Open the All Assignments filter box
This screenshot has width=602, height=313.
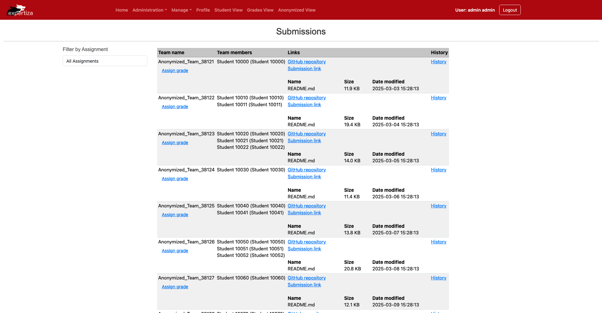pos(105,61)
